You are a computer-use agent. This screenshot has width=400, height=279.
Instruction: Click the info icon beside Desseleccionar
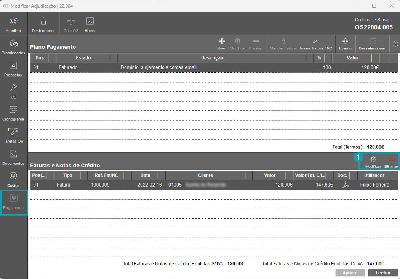[x=395, y=44]
